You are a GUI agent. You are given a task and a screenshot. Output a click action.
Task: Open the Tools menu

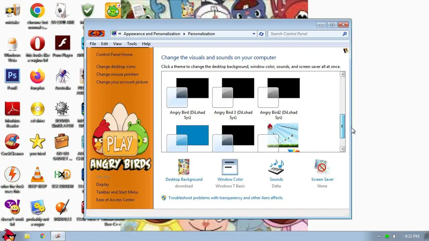[x=132, y=44]
